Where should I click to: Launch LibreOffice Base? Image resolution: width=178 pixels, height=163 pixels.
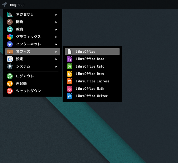click(x=92, y=59)
